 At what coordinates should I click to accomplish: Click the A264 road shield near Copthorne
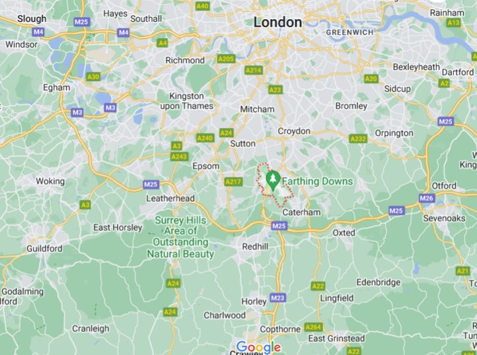(313, 327)
